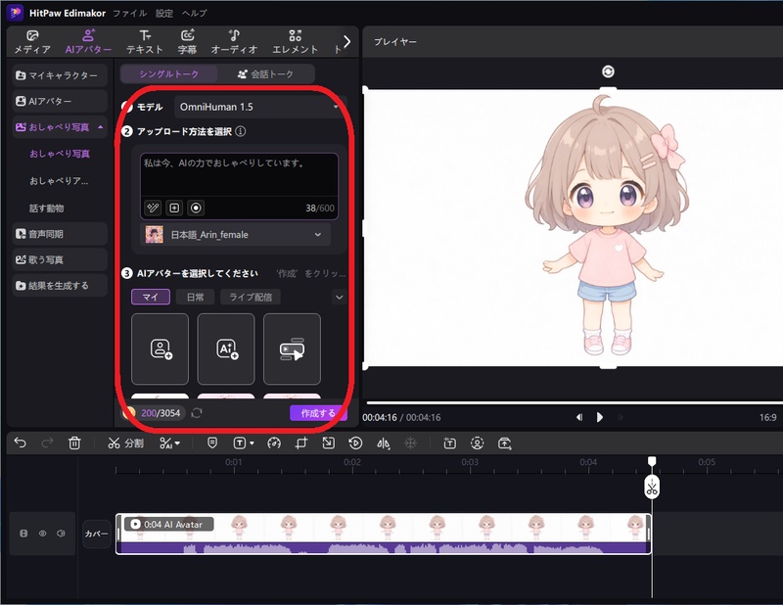This screenshot has width=783, height=605.
Task: Open 音声同期 in sidebar
Action: (x=60, y=234)
